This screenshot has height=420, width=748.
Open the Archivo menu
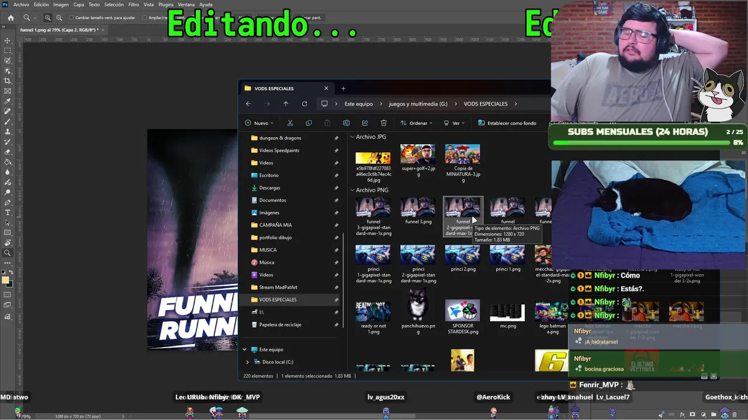[x=21, y=5]
